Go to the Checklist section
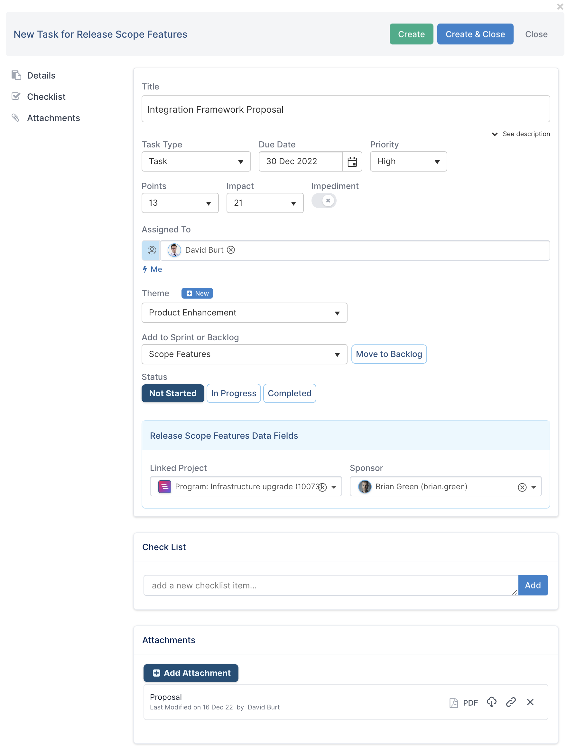Screen dimensions: 567x750 click(46, 97)
